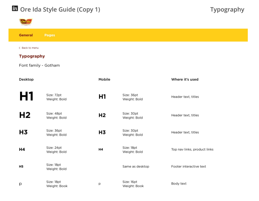The image size is (259, 201).
Task: Click Size: 72pt text
Action: [54, 95]
